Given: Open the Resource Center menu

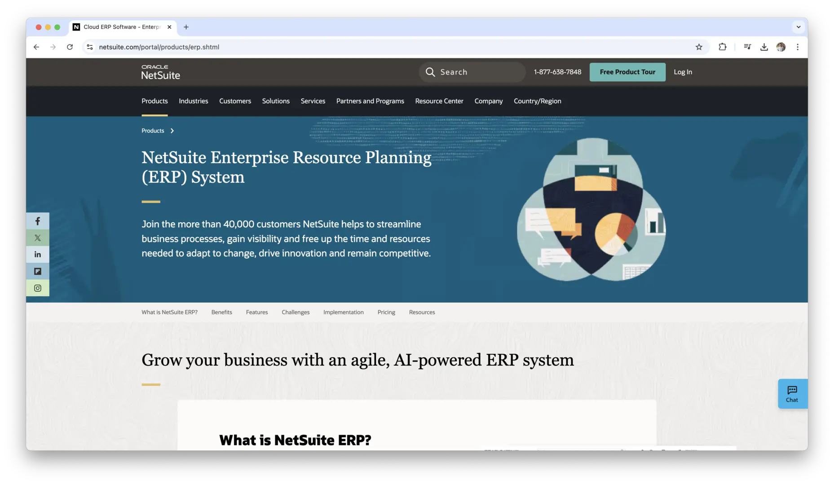Looking at the screenshot, I should tap(439, 101).
